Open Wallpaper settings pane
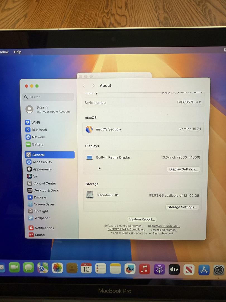The width and height of the screenshot is (226, 302). coord(42,218)
